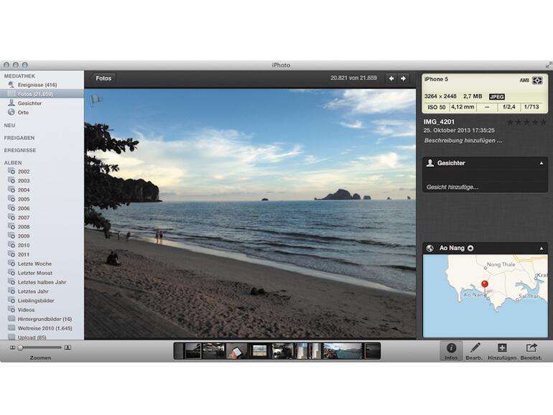Open smart album 2004

coord(24,190)
